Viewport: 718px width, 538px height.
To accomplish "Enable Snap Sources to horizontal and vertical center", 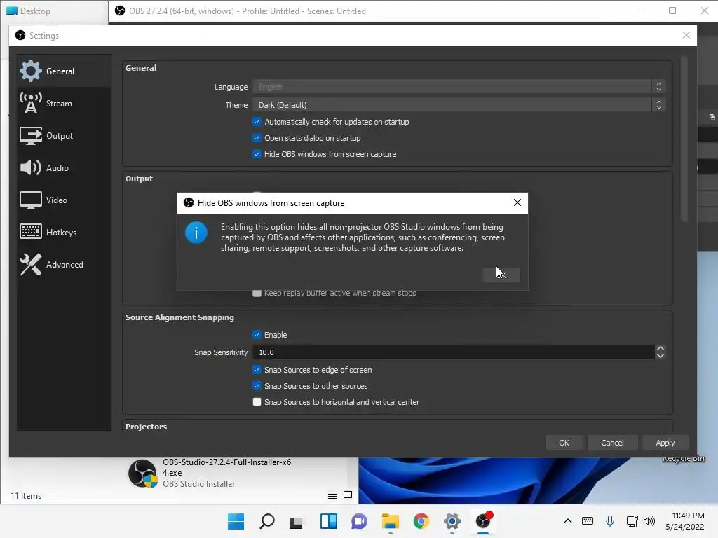I will pos(257,402).
